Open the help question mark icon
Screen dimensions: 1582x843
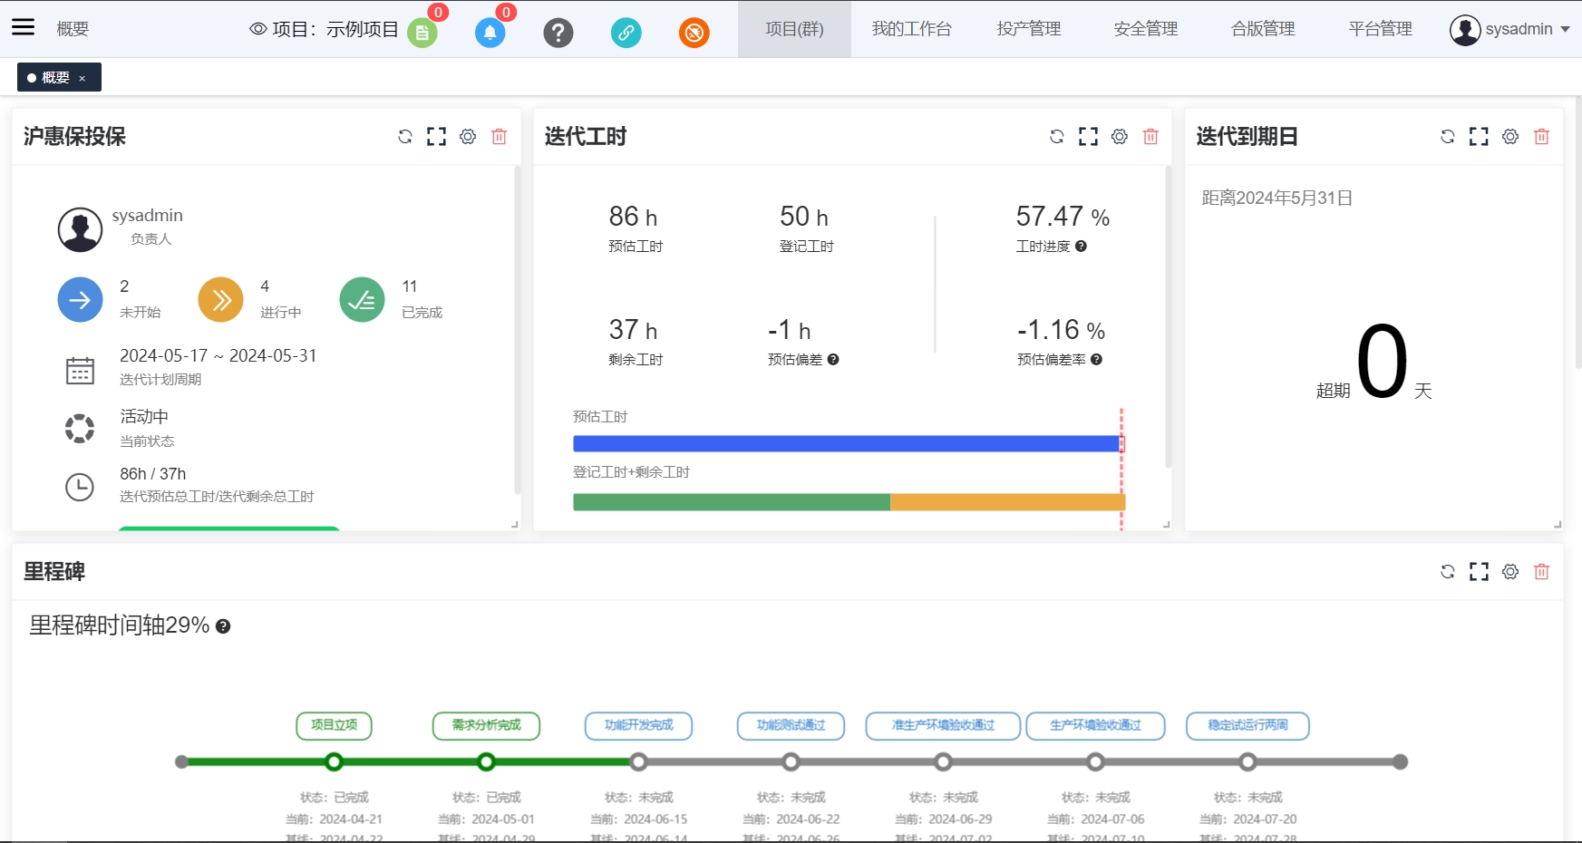pyautogui.click(x=558, y=33)
